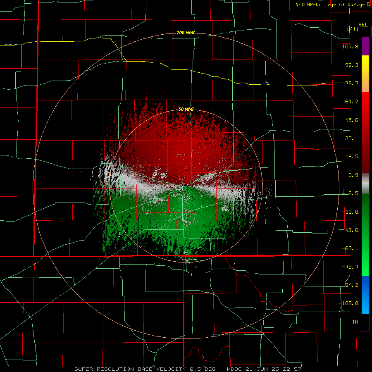
Task: Click the VEL legend title
Action: (363, 25)
